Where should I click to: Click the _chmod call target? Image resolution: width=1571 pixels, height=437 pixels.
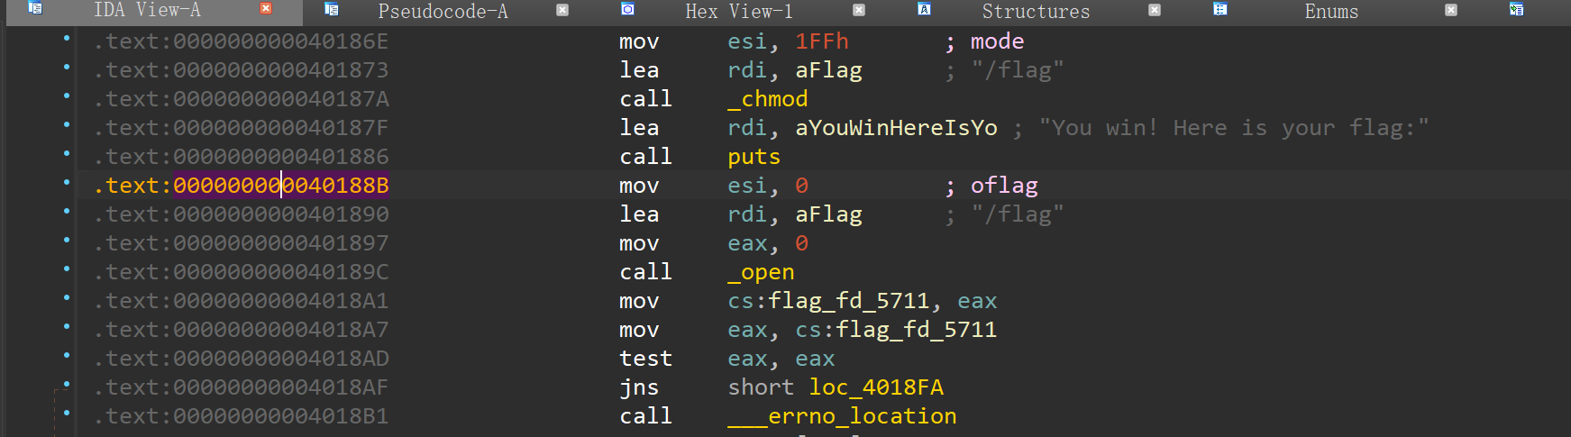coord(768,99)
